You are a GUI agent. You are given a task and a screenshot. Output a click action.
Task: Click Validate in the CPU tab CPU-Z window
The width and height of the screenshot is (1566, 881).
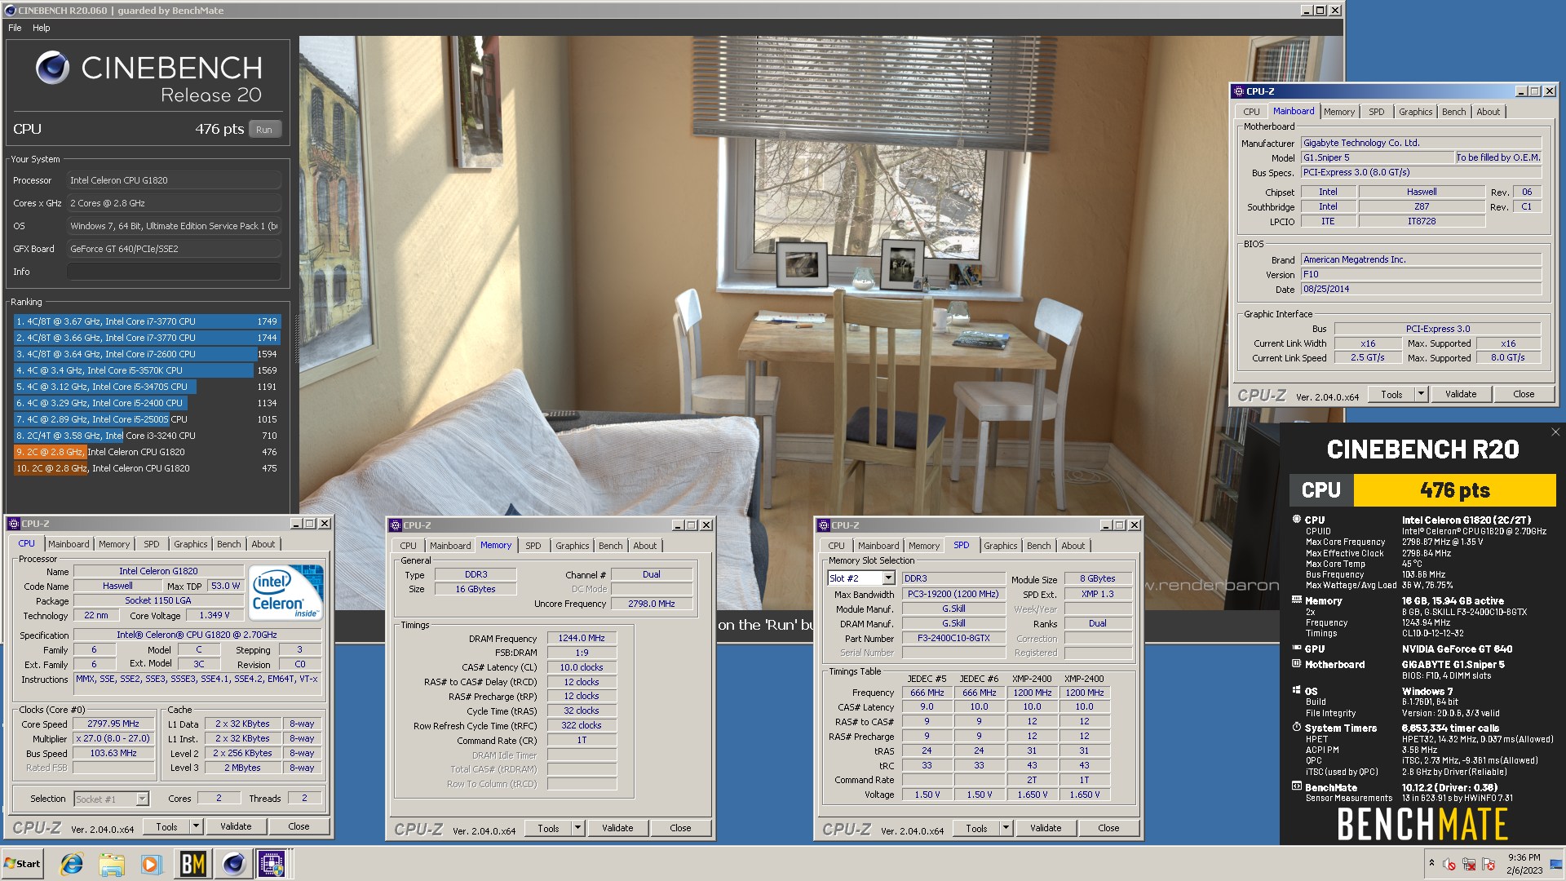tap(236, 826)
